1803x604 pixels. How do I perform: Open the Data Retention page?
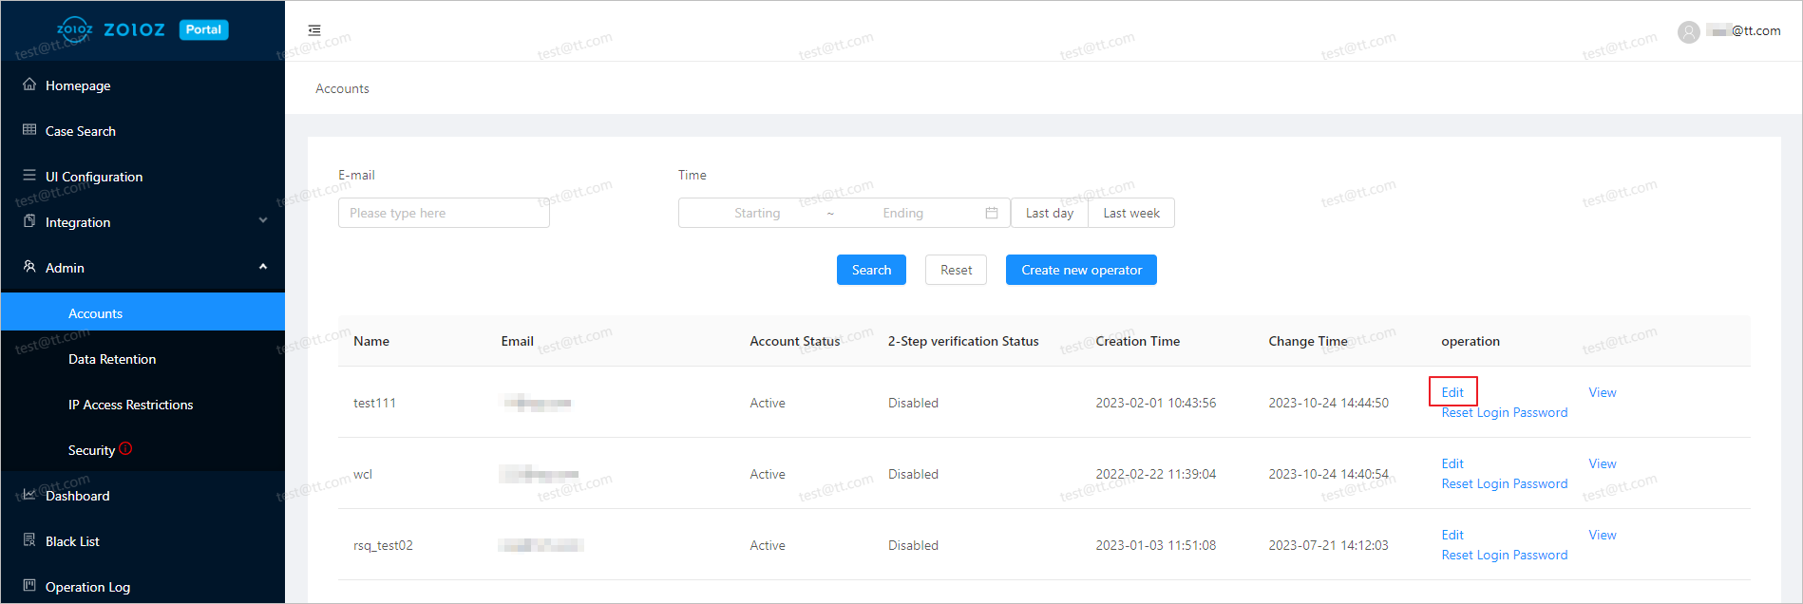[112, 359]
